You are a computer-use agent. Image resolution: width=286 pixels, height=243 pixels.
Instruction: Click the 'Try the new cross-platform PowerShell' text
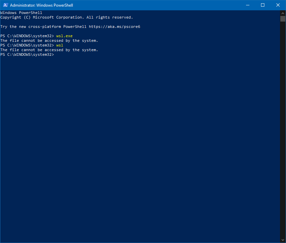tap(43, 27)
